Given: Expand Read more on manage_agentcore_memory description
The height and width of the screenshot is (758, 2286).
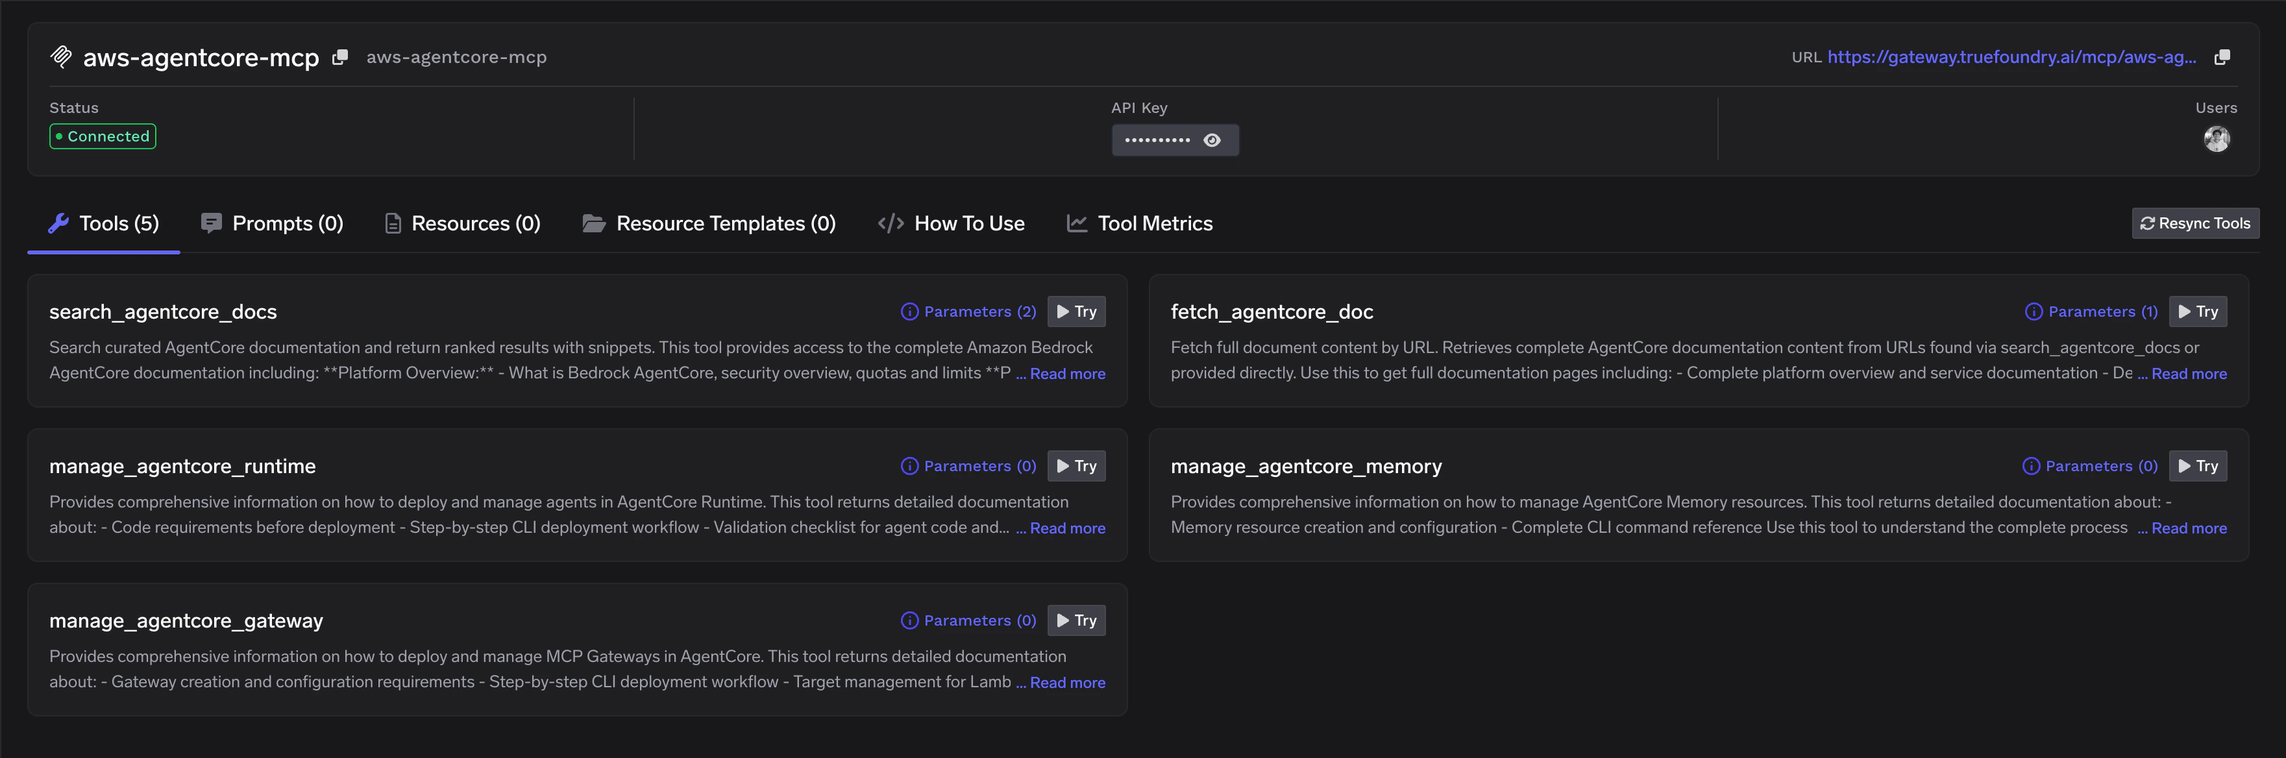Looking at the screenshot, I should (x=2189, y=528).
